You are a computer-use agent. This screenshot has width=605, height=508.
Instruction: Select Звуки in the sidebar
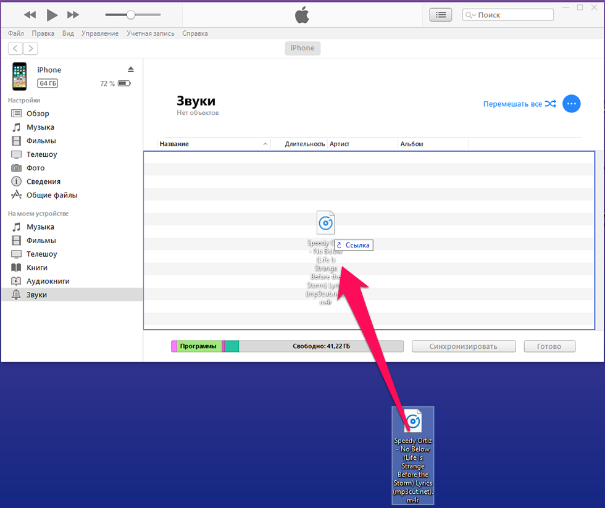click(36, 295)
